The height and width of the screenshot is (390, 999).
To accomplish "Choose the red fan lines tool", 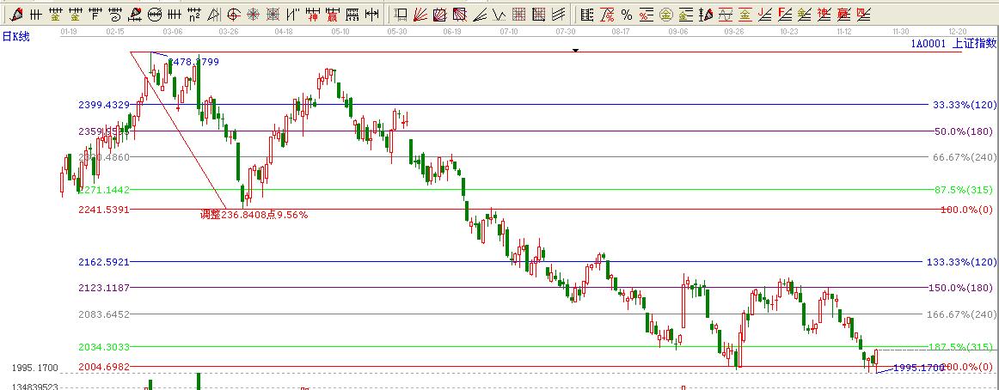I will 421,15.
